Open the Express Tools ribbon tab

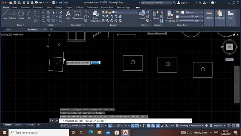coord(107,7)
